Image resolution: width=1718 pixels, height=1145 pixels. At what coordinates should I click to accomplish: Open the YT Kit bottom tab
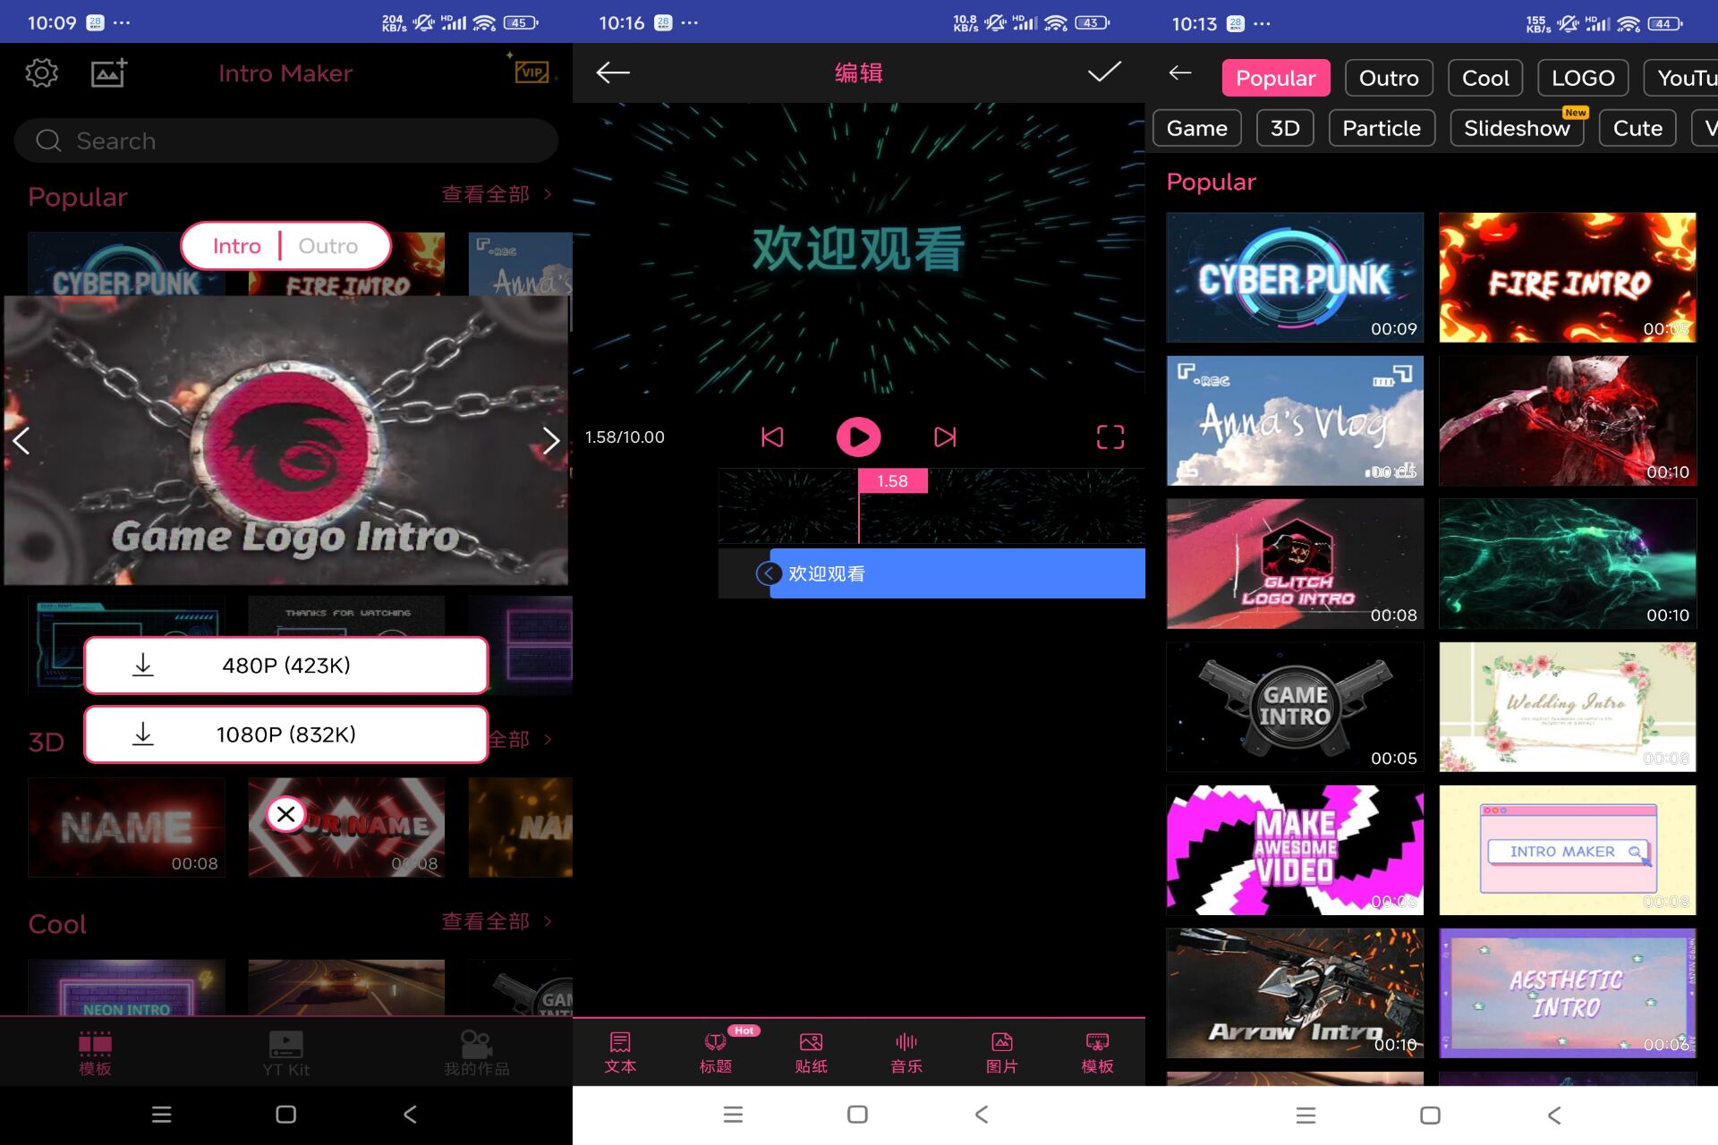pyautogui.click(x=285, y=1053)
